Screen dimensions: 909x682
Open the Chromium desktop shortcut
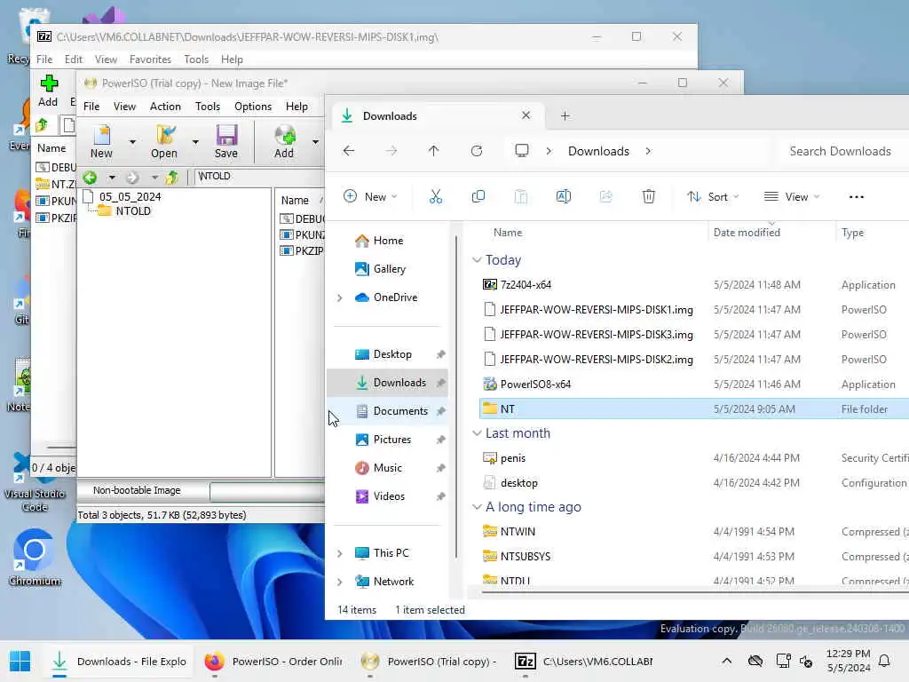click(x=35, y=558)
